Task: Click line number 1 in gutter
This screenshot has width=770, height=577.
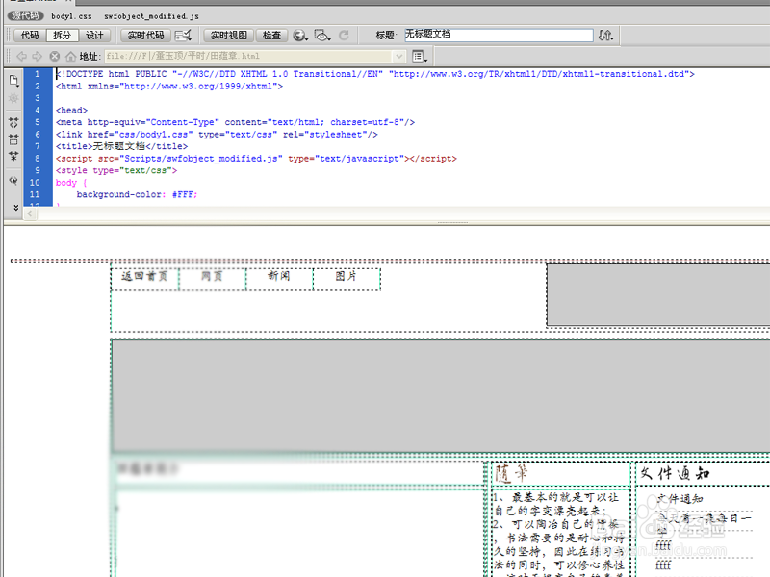Action: point(38,74)
